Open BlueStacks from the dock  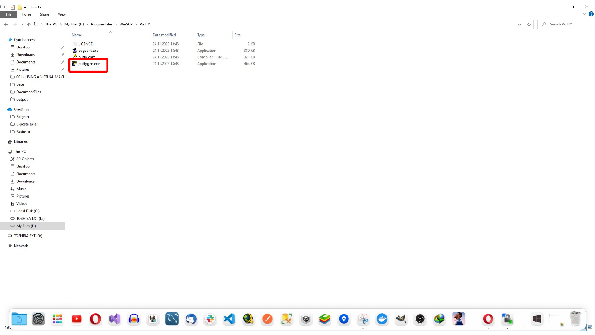[325, 319]
